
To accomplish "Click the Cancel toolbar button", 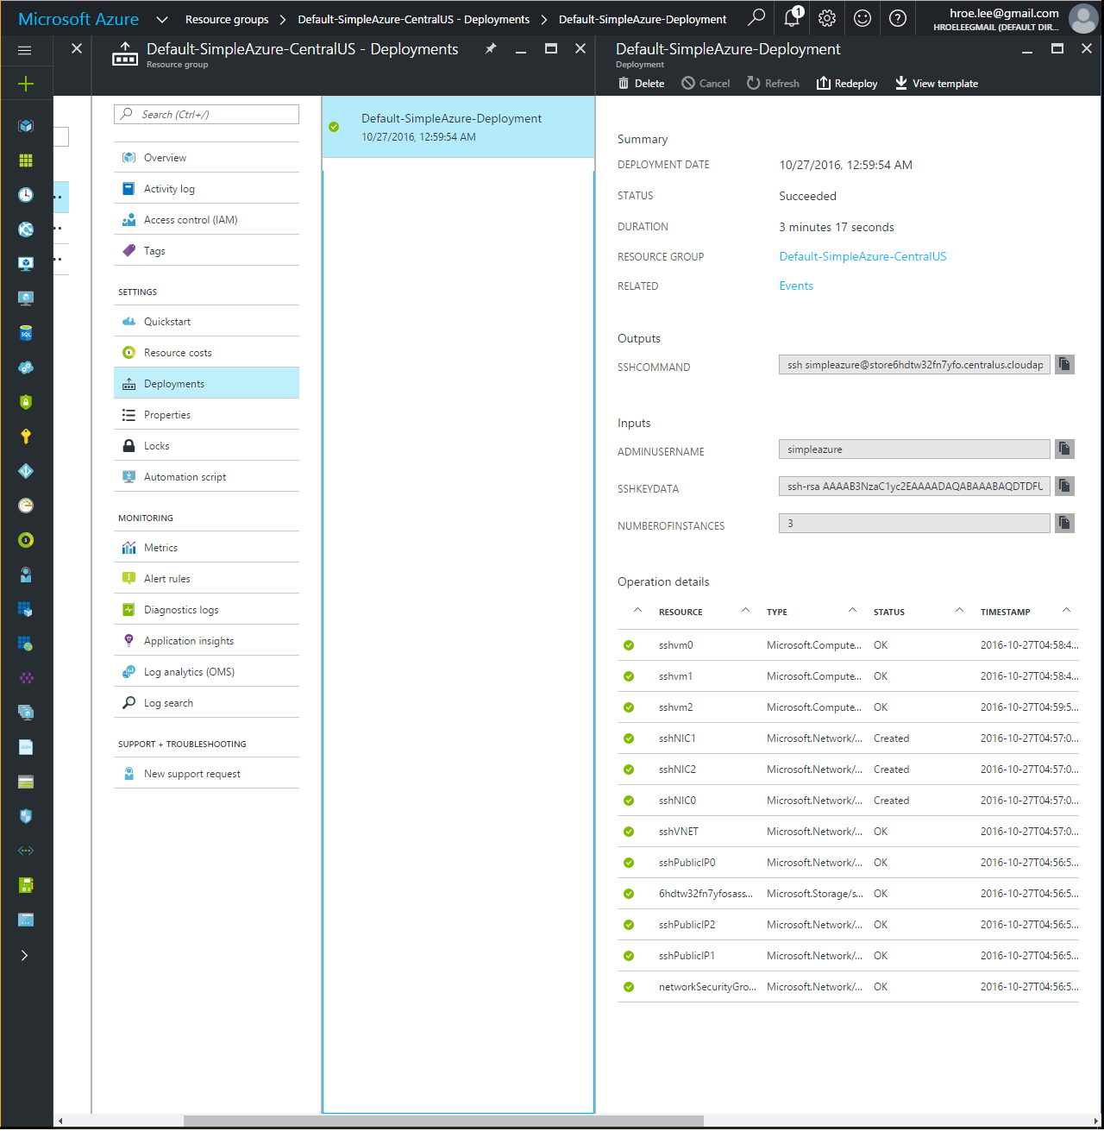I will click(706, 84).
